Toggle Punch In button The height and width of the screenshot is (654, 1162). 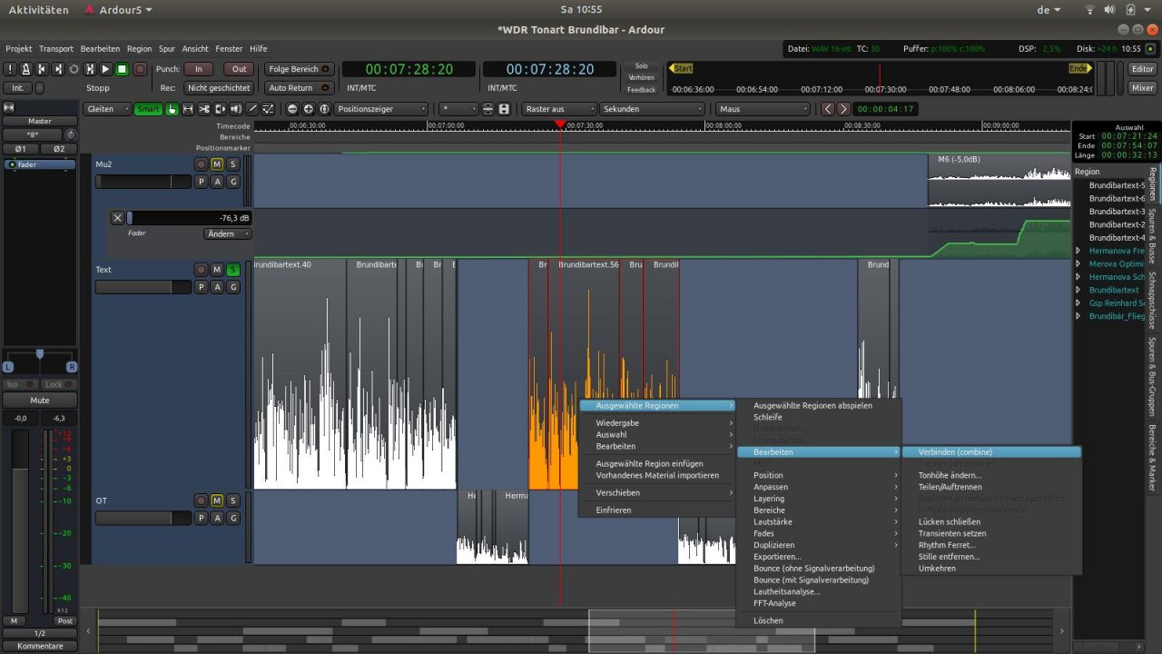[x=198, y=69]
